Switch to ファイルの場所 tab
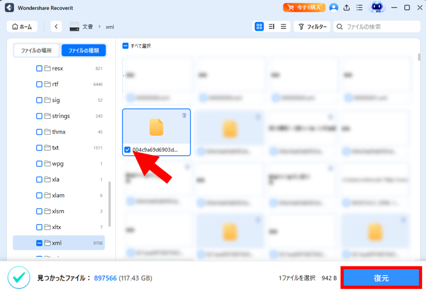Screen dimensions: 426x293 pyautogui.click(x=36, y=51)
